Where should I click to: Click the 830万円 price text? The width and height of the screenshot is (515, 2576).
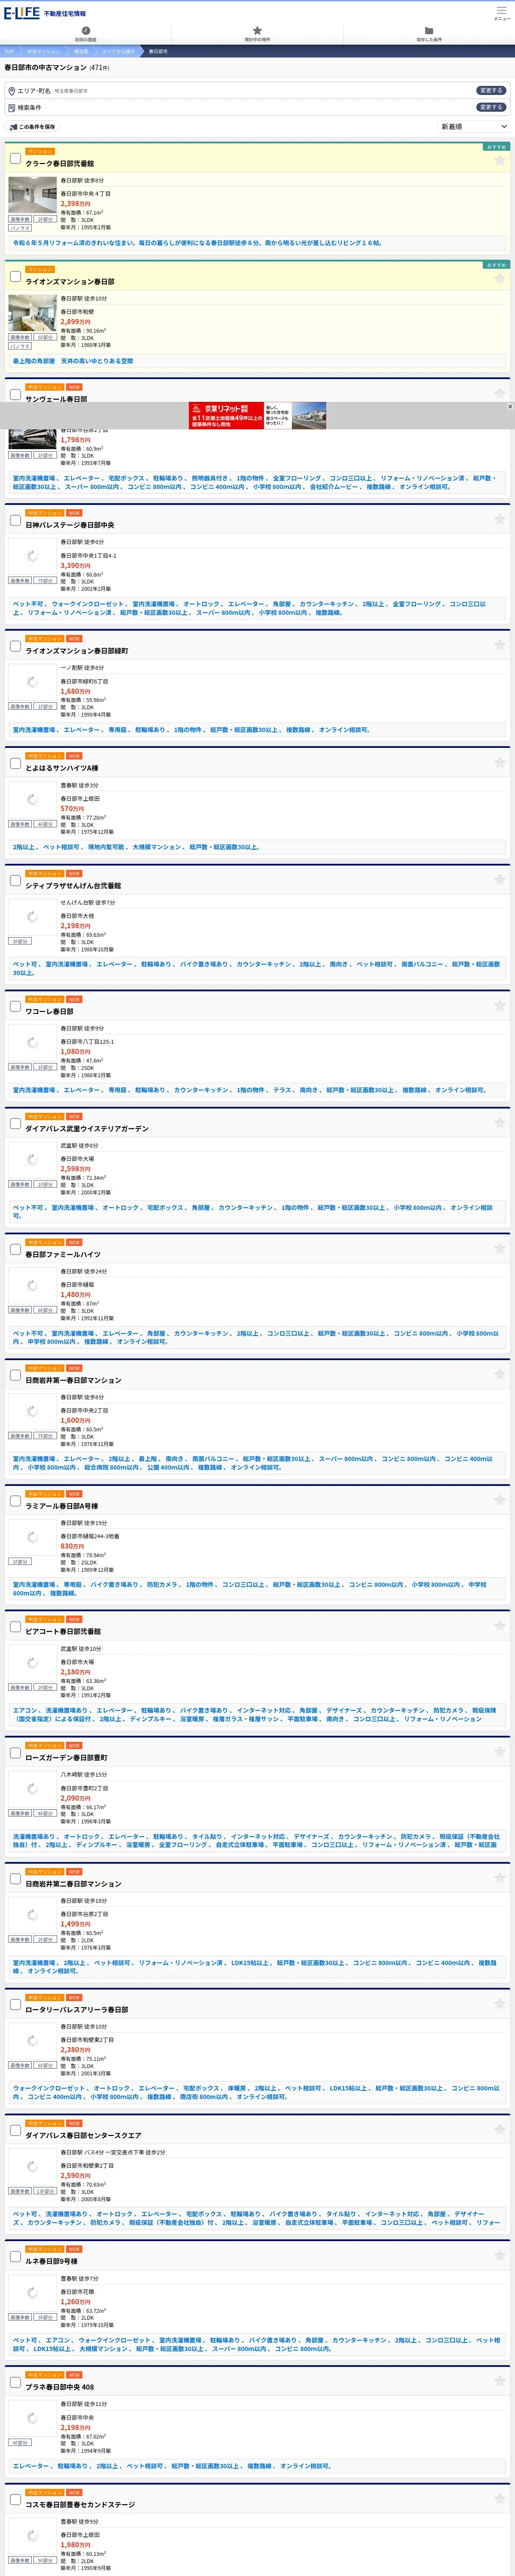click(x=72, y=1546)
